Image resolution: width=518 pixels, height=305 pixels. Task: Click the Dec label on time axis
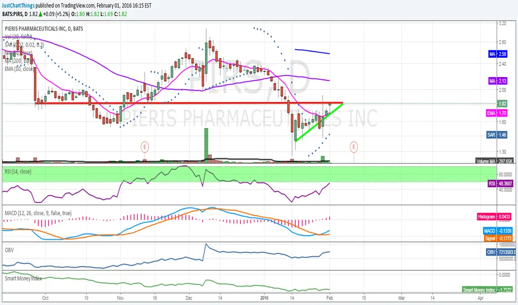pos(189,298)
